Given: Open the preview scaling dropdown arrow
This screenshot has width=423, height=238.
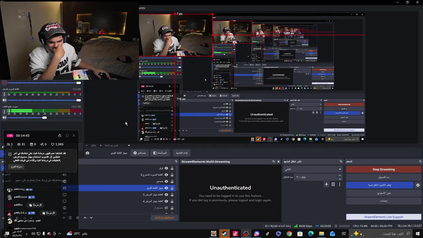Looking at the screenshot, I should pos(129,145).
